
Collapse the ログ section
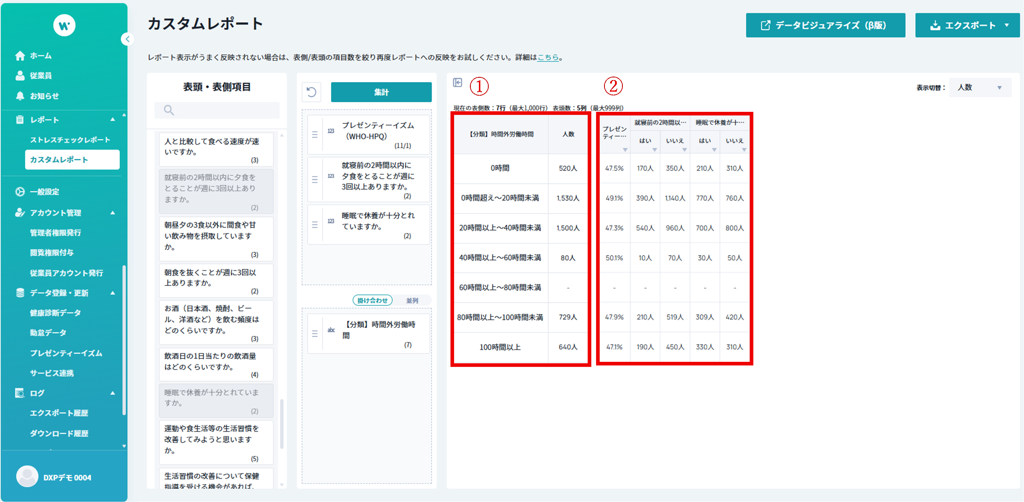pyautogui.click(x=112, y=393)
